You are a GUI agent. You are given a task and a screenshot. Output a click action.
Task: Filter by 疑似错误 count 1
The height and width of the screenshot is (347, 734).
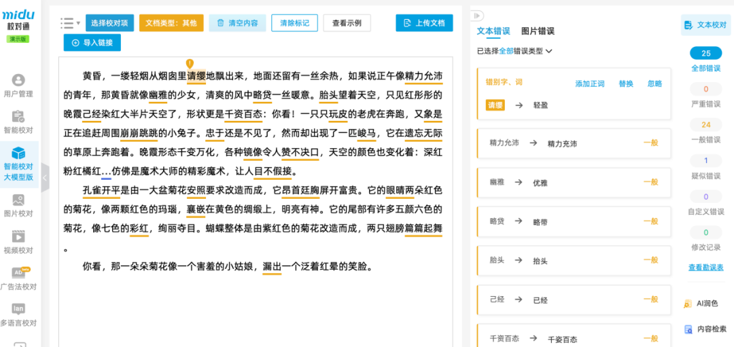coord(706,168)
